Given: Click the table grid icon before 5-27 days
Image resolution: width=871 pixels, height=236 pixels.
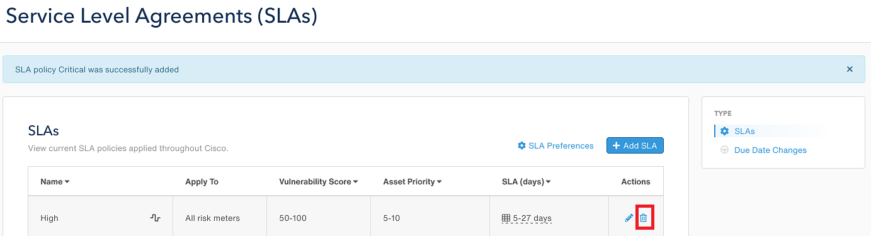Looking at the screenshot, I should click(x=506, y=218).
